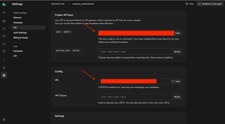Open Feedback on this page button
This screenshot has height=124, width=225.
(210, 4)
